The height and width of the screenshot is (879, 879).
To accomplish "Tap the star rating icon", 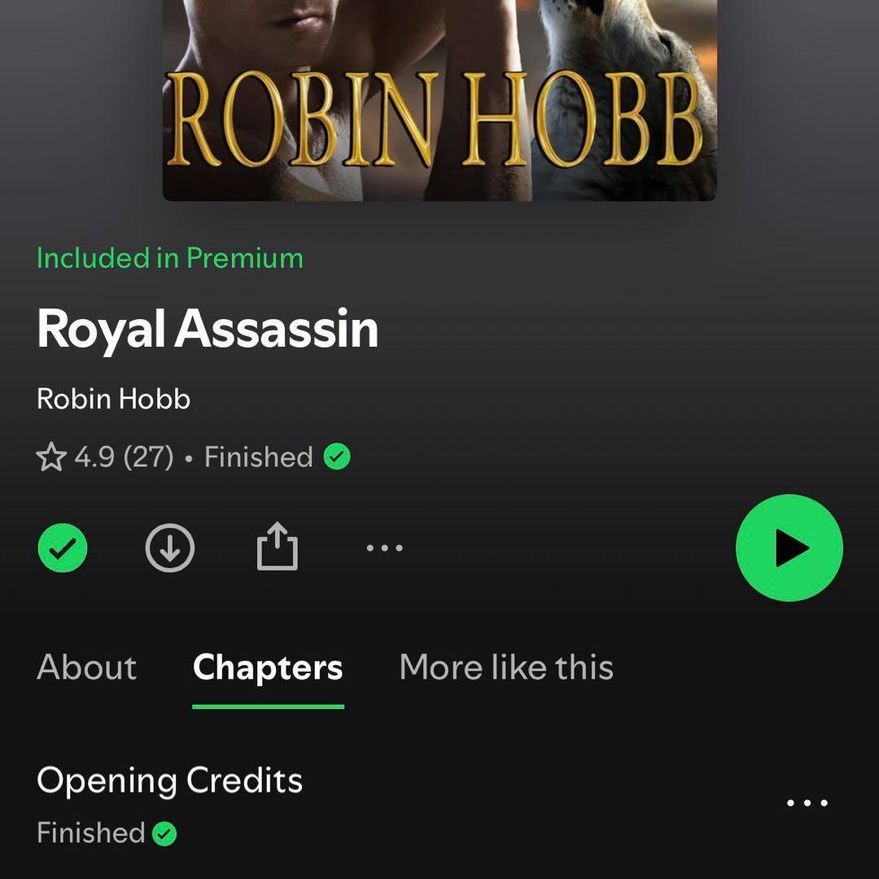I will 51,457.
